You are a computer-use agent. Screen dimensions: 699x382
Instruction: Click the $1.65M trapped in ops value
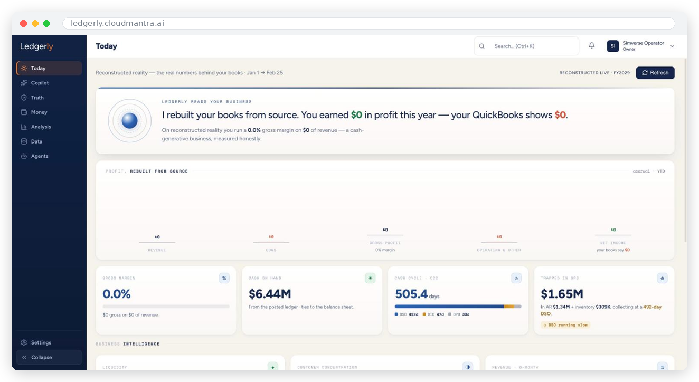tap(562, 294)
